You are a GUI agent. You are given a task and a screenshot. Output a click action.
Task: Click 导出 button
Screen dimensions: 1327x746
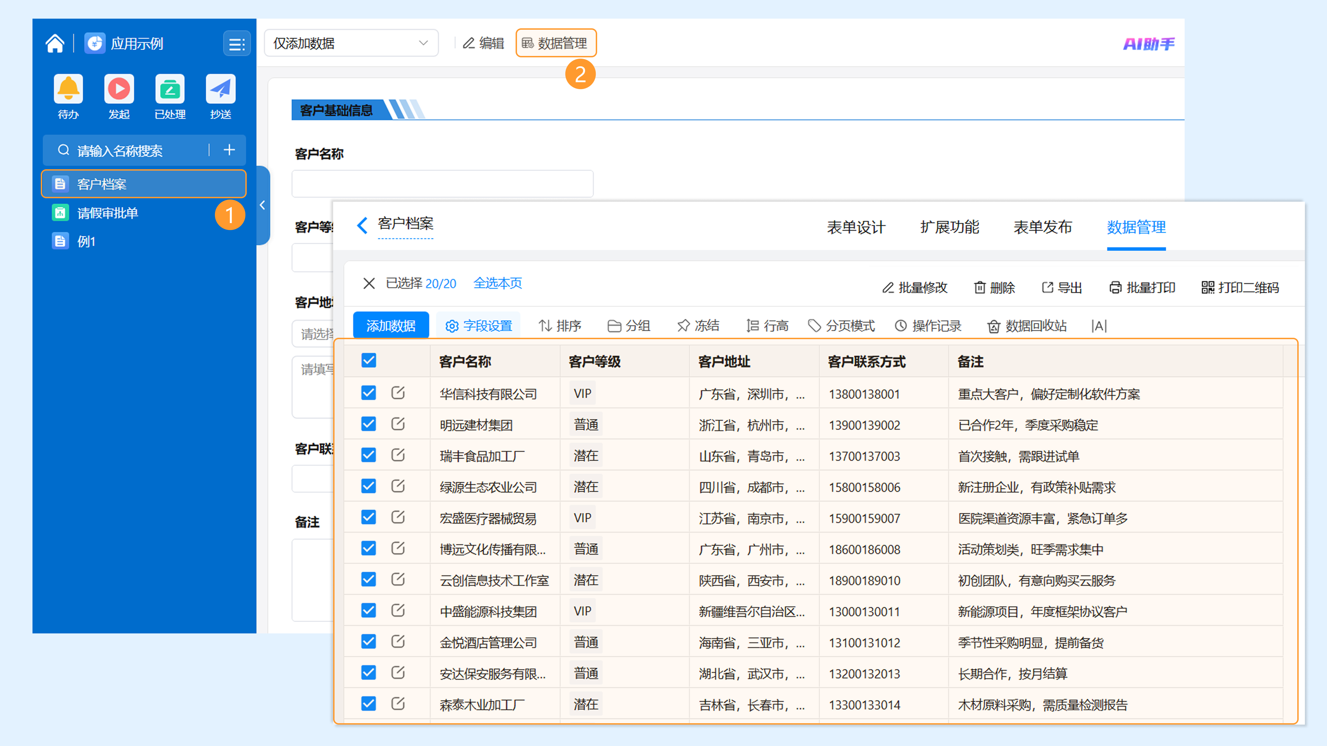click(x=1062, y=287)
